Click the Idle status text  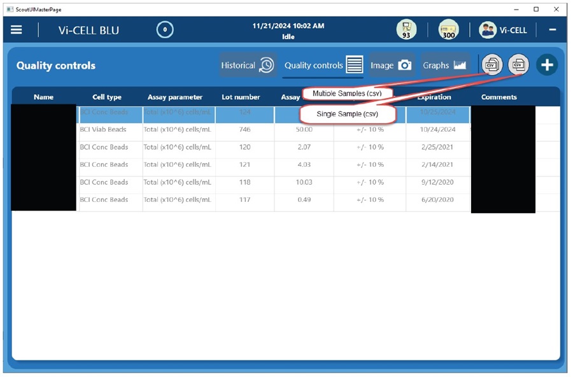(x=288, y=36)
